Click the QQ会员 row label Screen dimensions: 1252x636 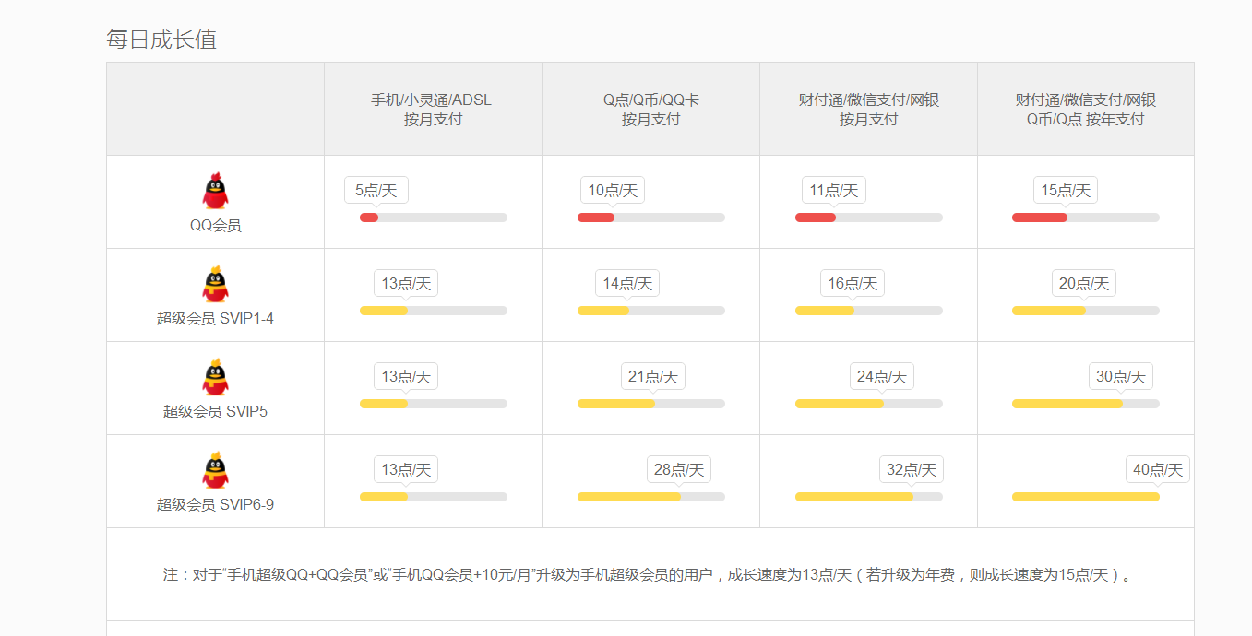pyautogui.click(x=215, y=225)
